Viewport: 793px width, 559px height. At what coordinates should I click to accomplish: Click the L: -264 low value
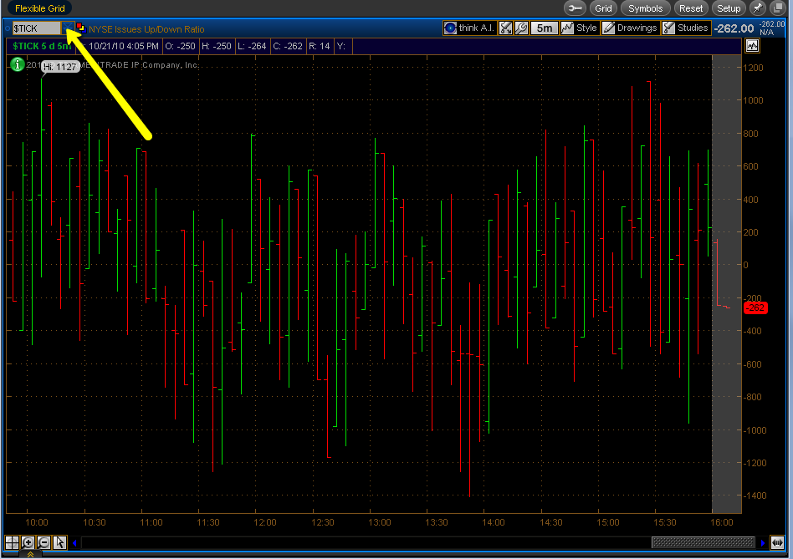tap(252, 46)
